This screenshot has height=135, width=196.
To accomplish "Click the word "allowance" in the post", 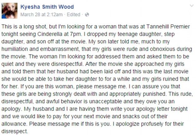I will (x=14, y=124).
